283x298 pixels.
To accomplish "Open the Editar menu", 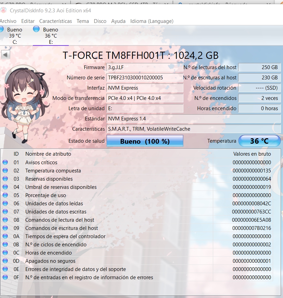I will (28, 21).
